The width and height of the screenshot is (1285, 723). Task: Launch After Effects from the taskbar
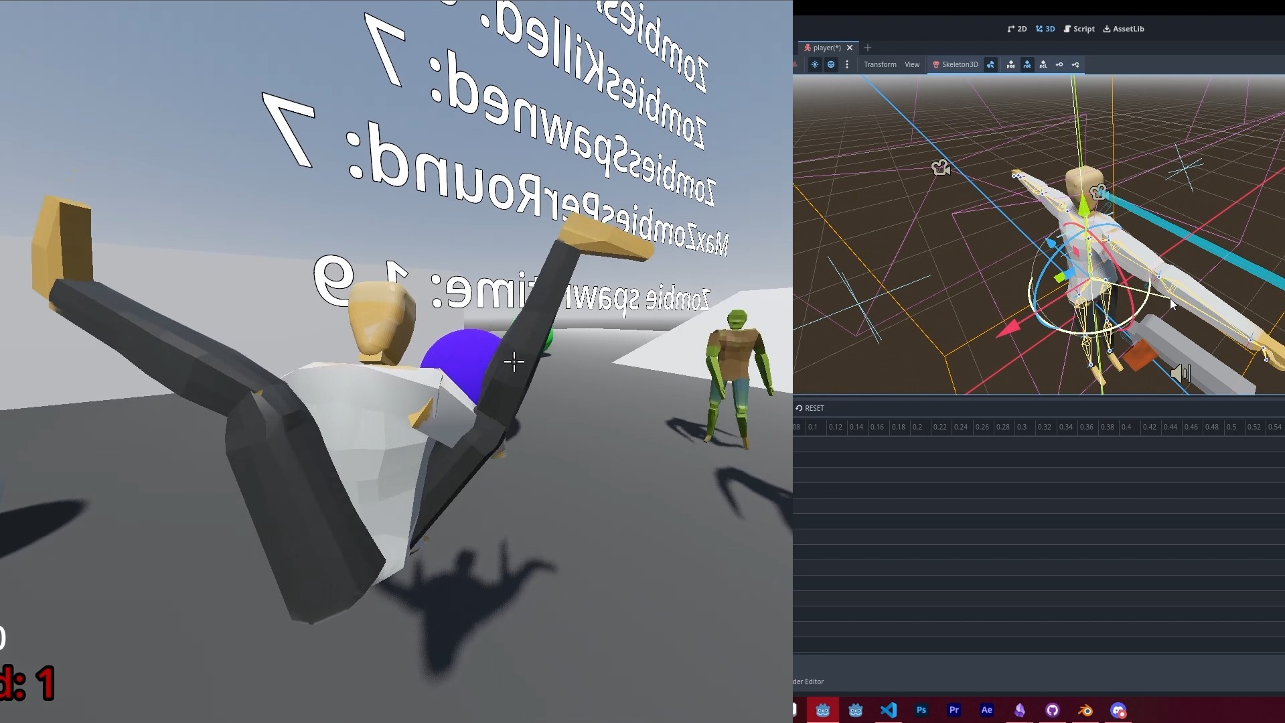click(x=987, y=710)
